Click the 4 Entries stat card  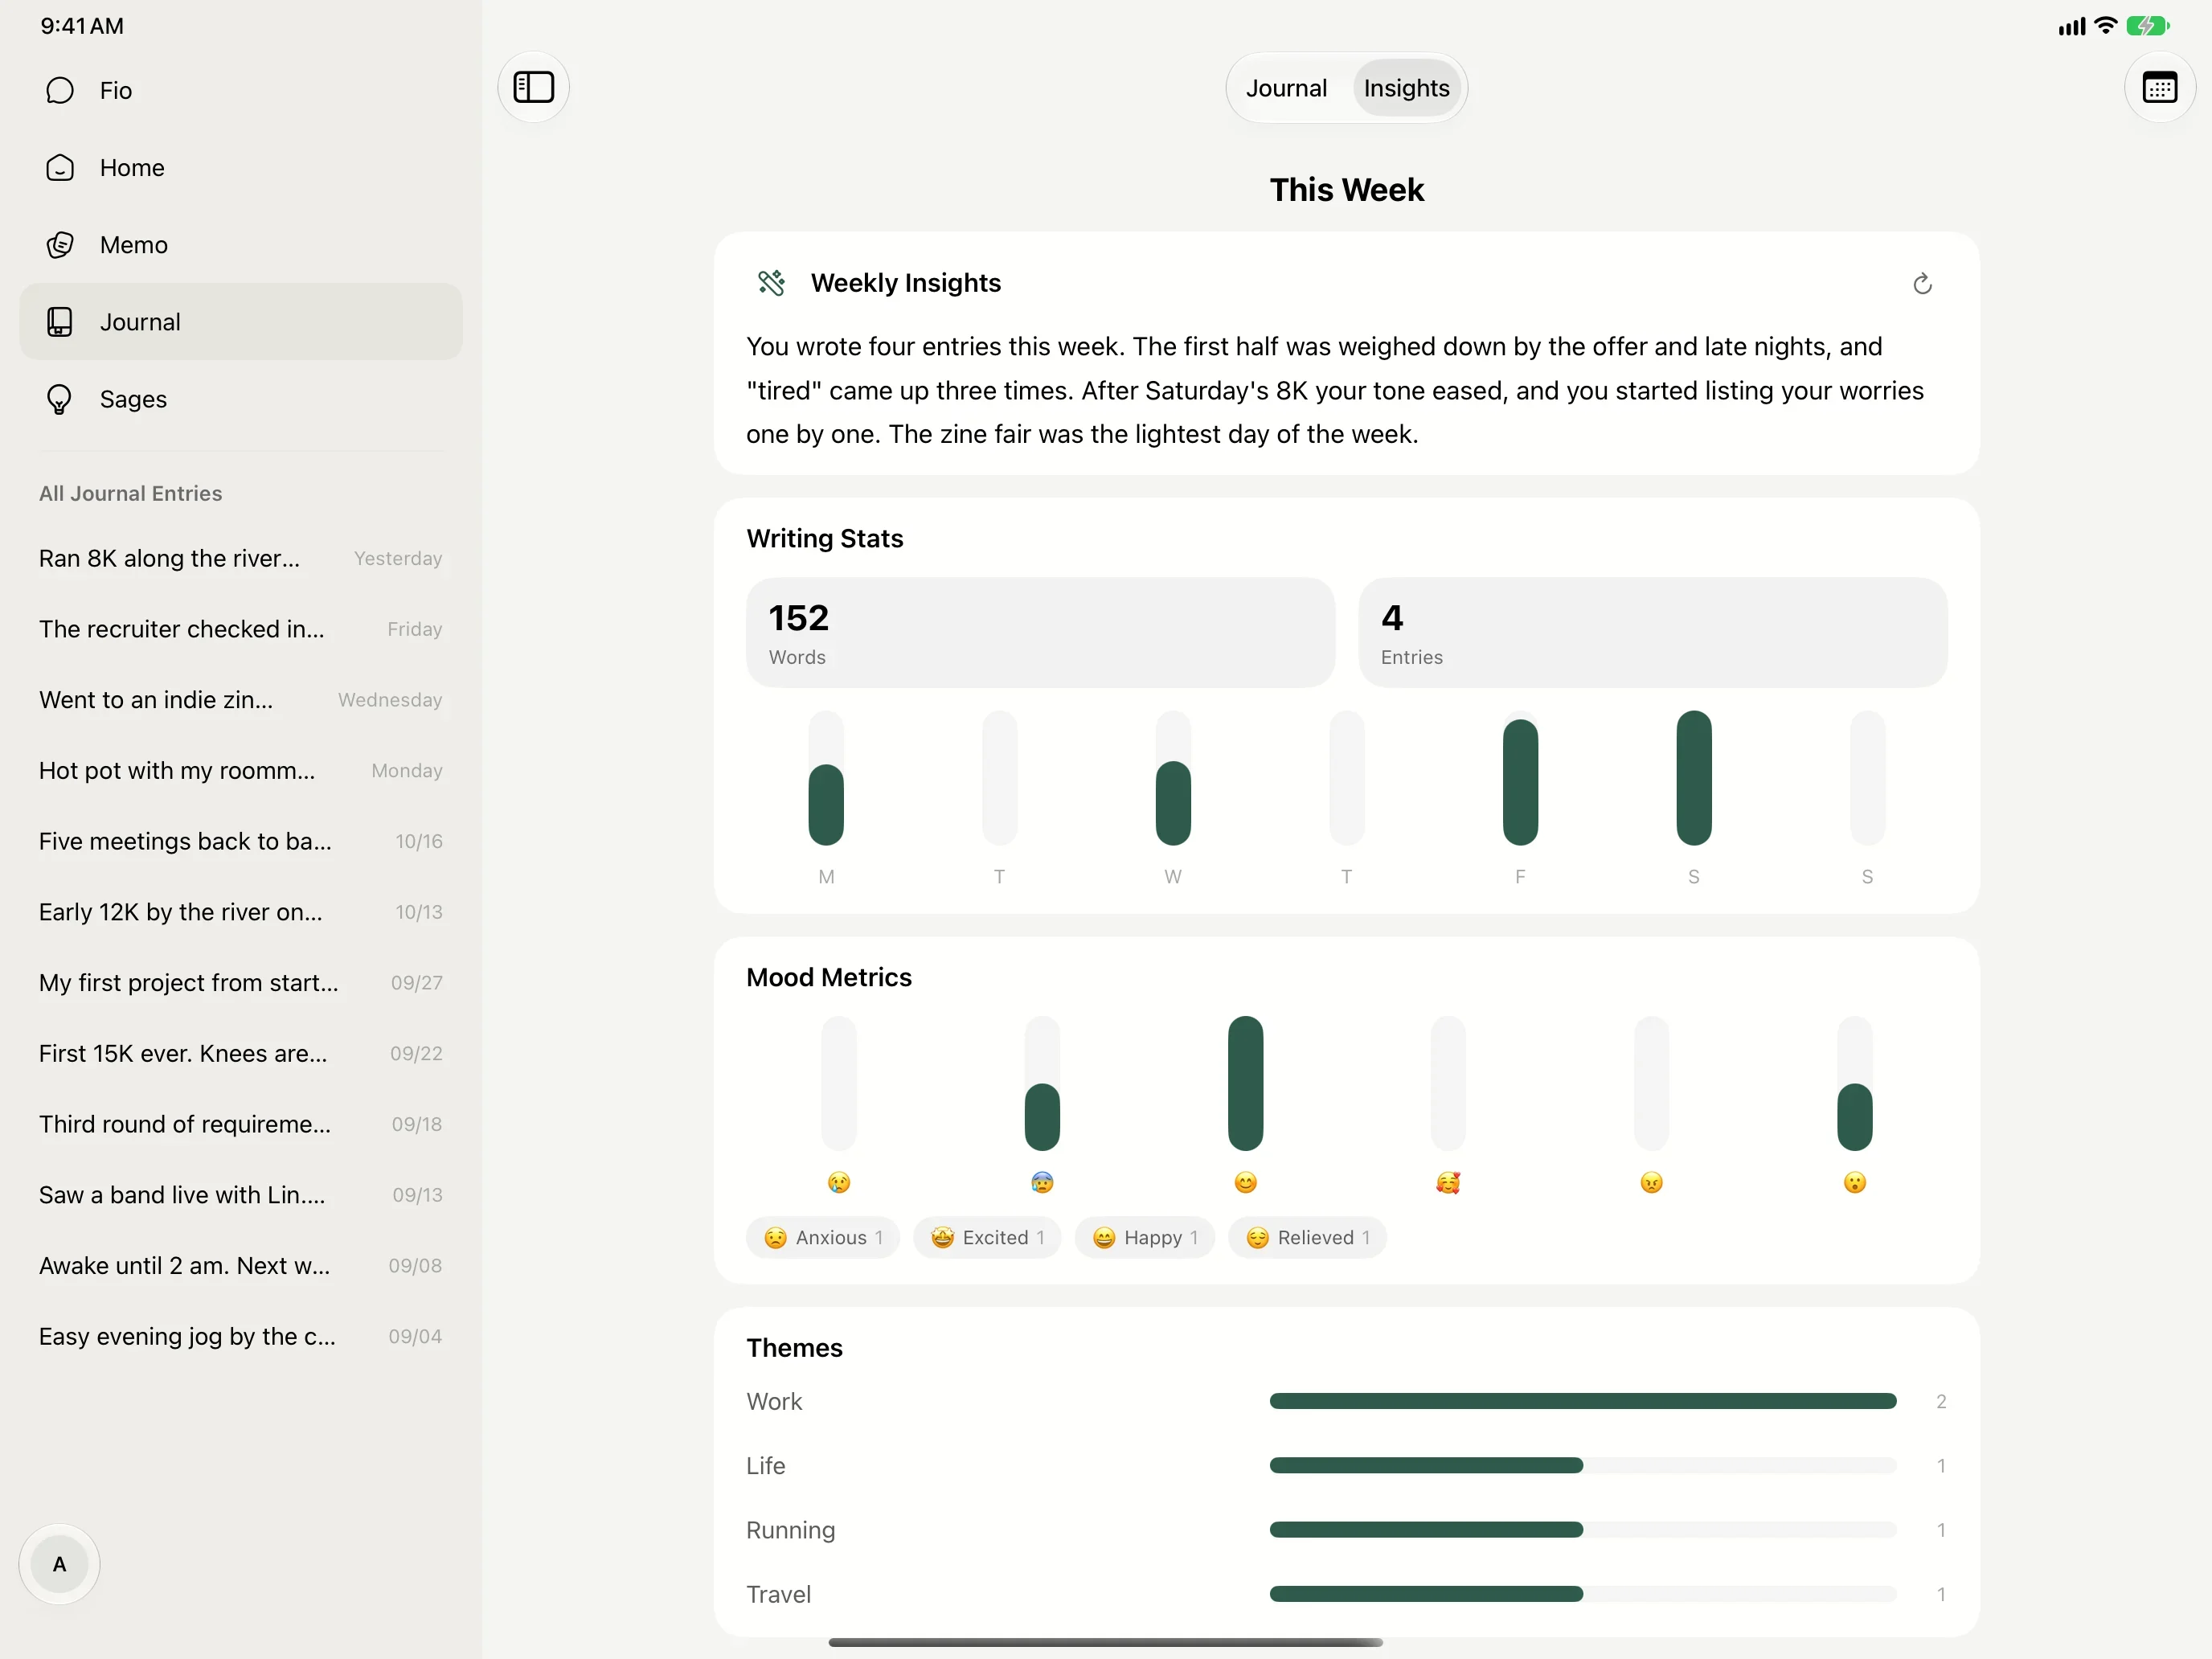1653,632
